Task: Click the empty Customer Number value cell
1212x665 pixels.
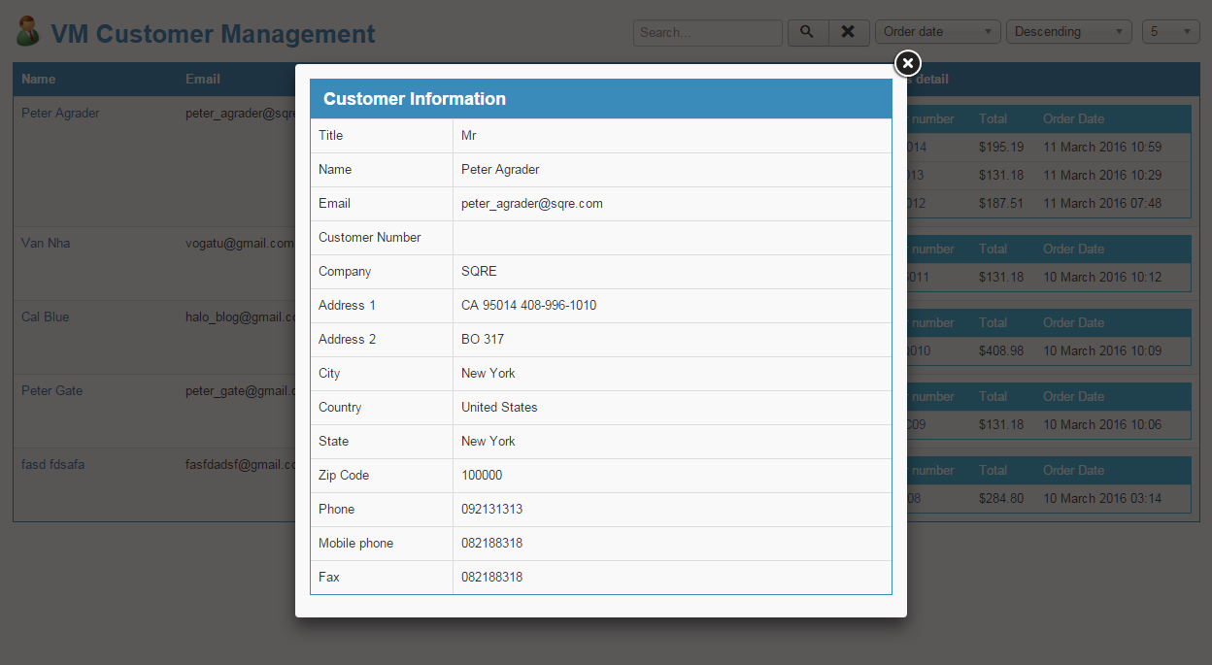Action: (672, 237)
